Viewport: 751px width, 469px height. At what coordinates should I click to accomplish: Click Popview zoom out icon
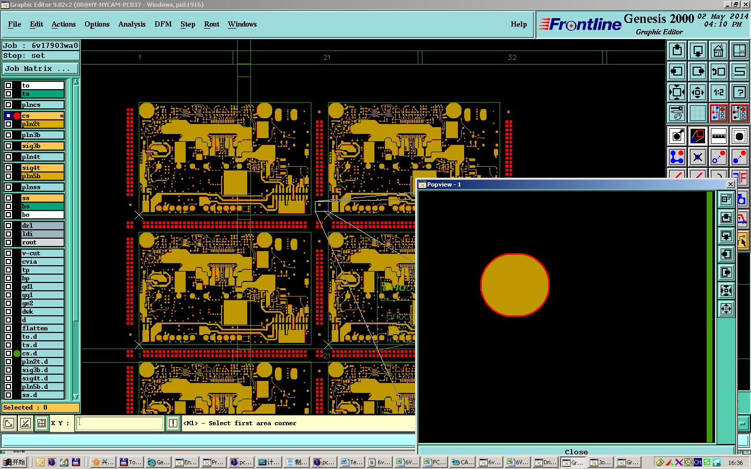point(726,309)
